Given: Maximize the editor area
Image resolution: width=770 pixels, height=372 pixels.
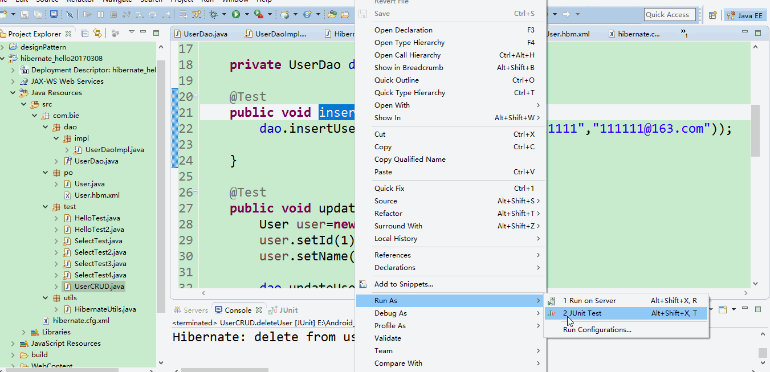Looking at the screenshot, I should pos(758,34).
